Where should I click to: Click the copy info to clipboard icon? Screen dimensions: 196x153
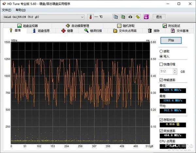116,17
